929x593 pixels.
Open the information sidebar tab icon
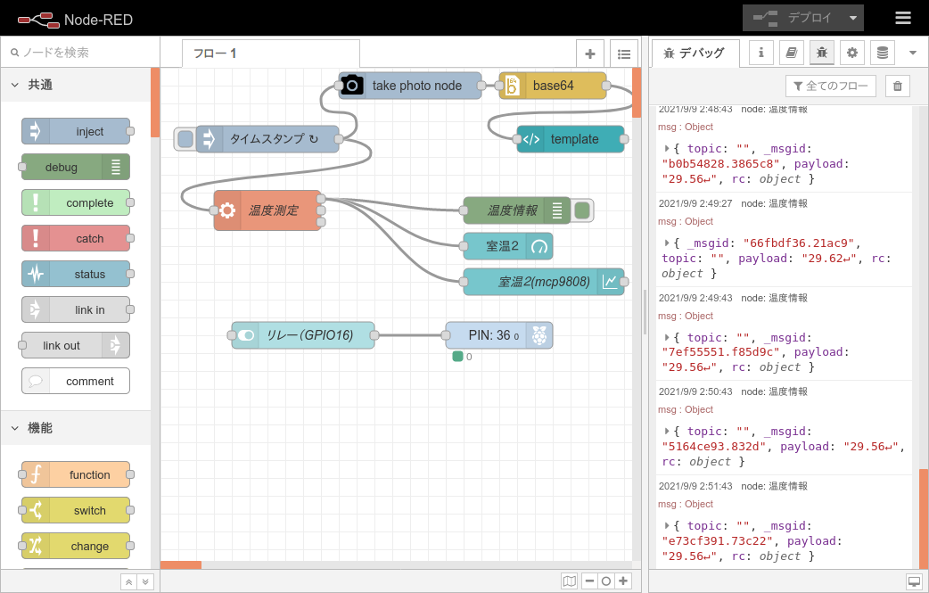pyautogui.click(x=761, y=53)
